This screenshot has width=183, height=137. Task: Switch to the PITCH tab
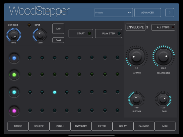pyautogui.click(x=60, y=126)
